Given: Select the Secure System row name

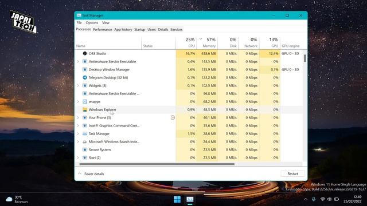Looking at the screenshot, I should pos(100,150).
